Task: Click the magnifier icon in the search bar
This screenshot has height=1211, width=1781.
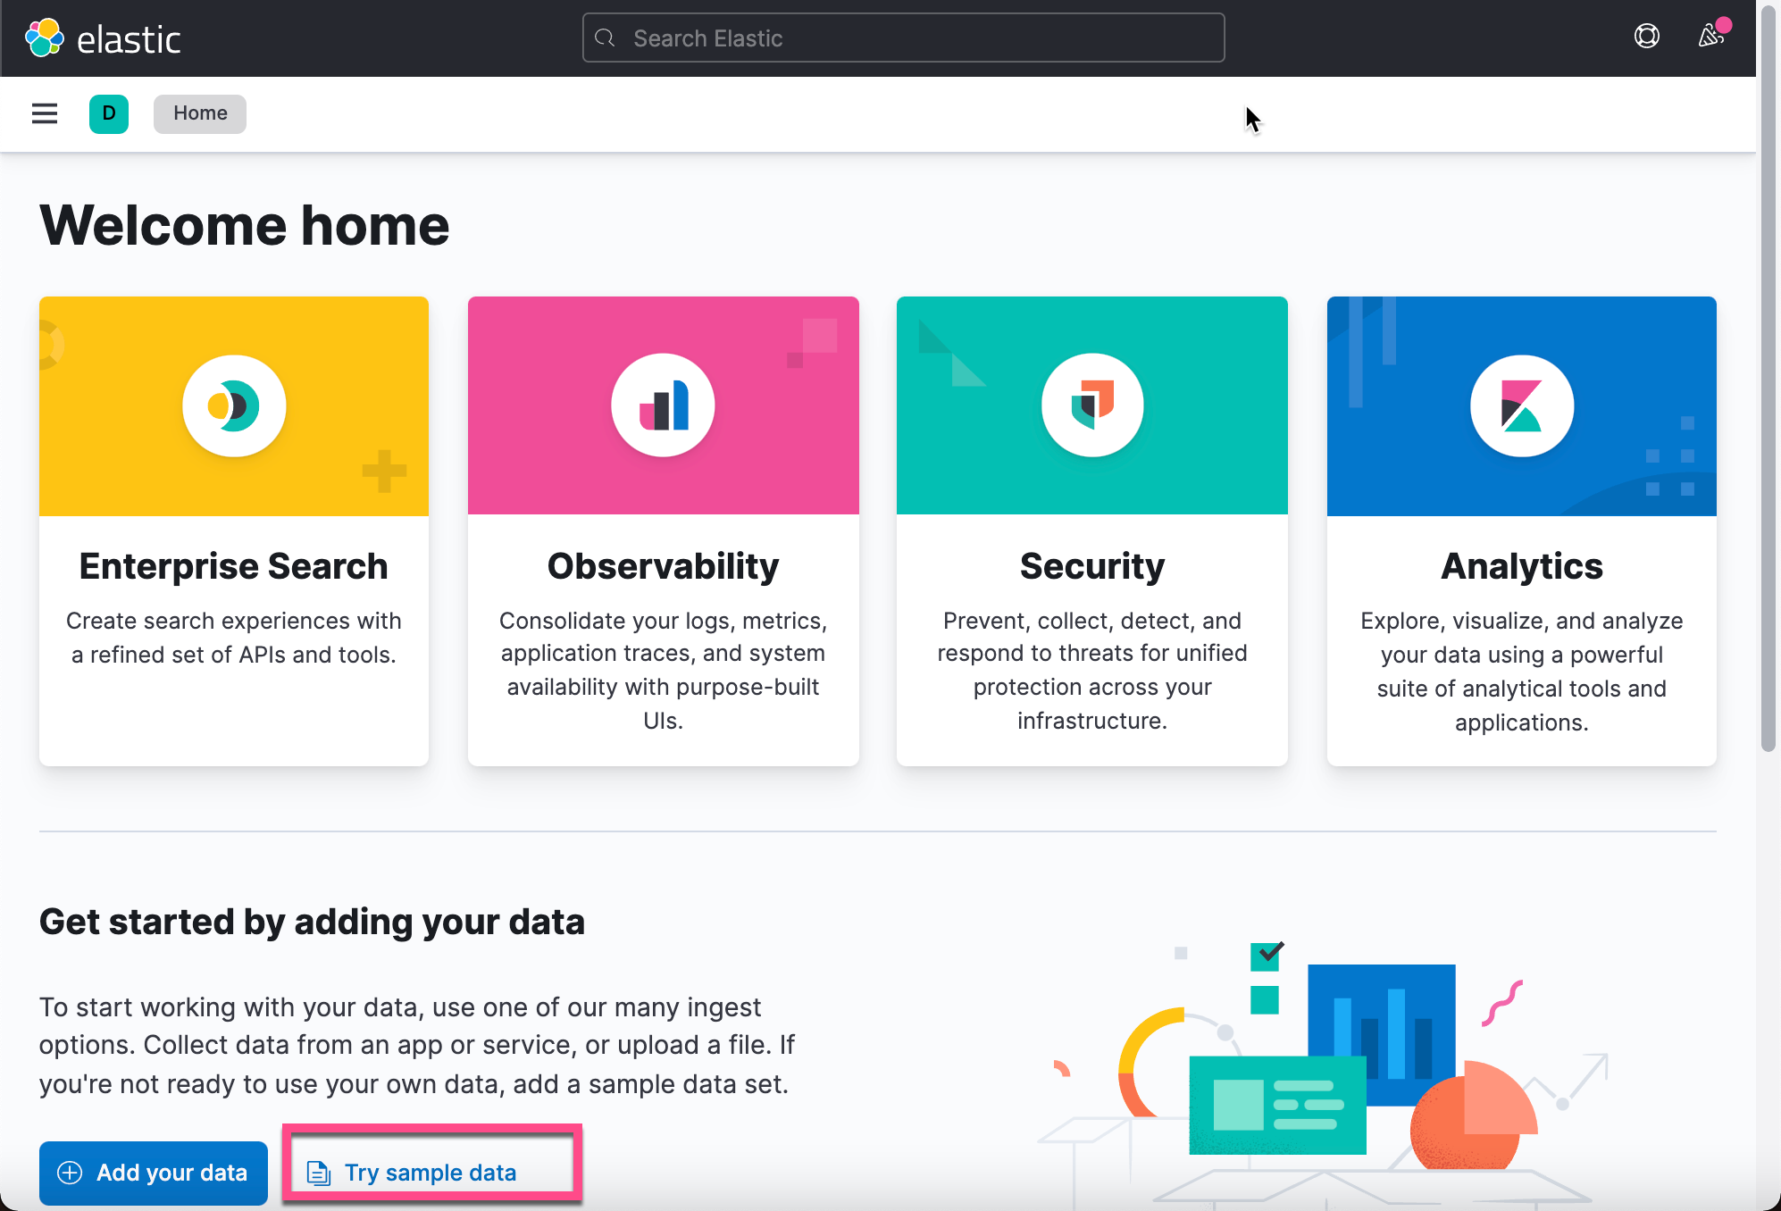Action: pyautogui.click(x=606, y=38)
